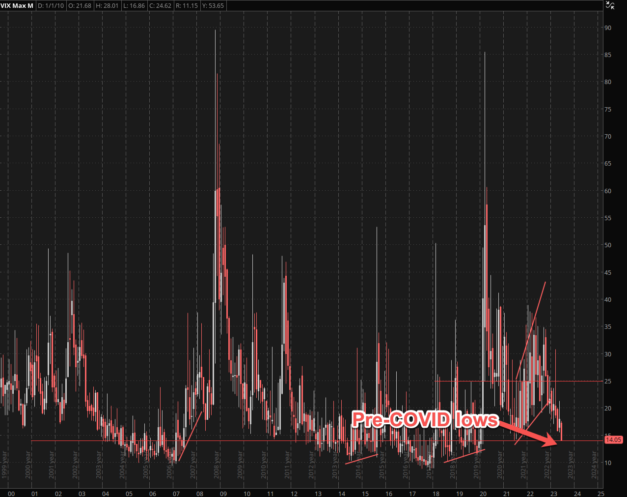Click year 05 on the time axis
The image size is (627, 497).
click(129, 494)
